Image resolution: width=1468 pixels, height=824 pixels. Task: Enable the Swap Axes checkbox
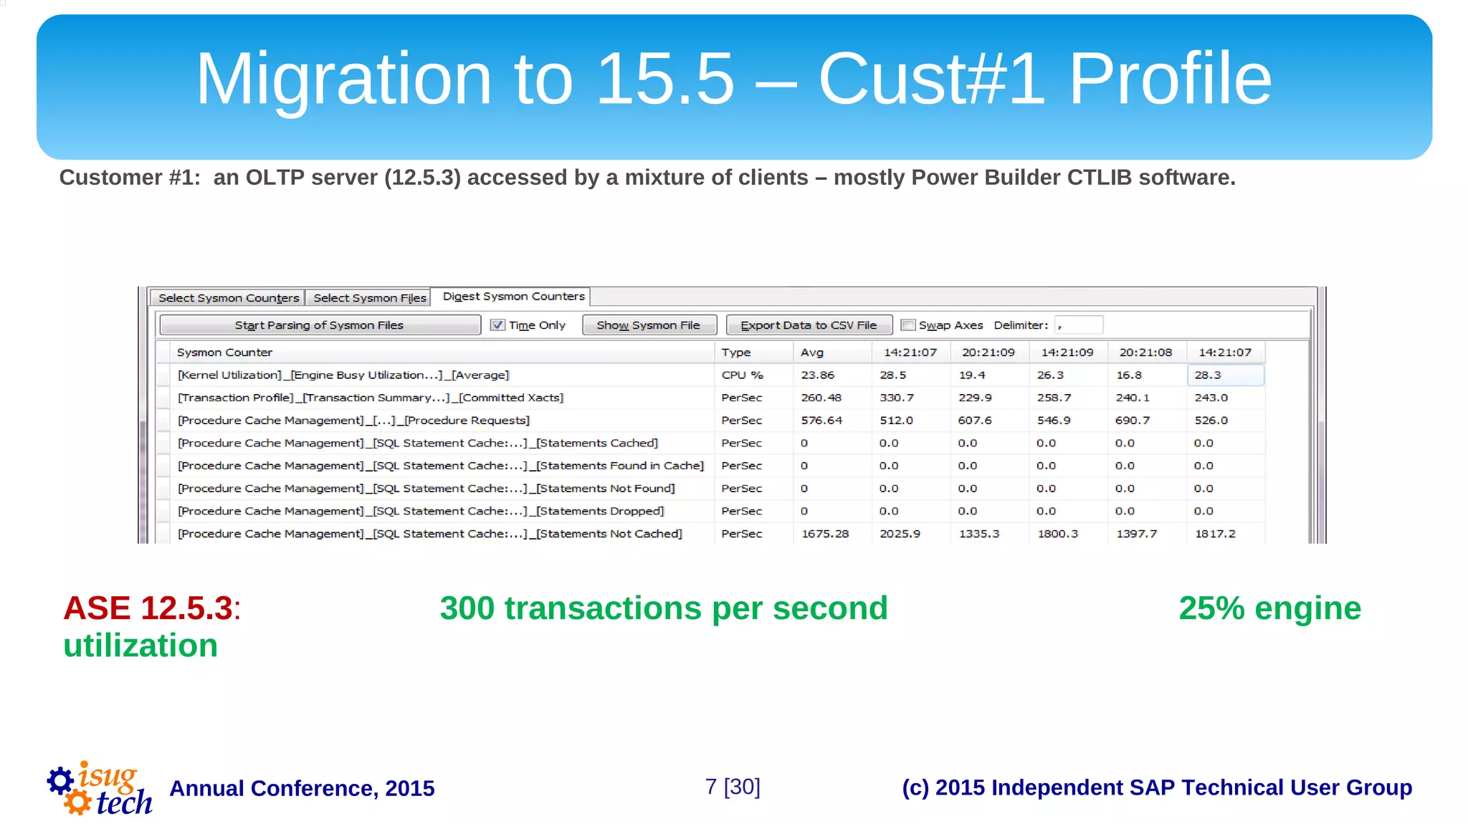click(x=908, y=325)
